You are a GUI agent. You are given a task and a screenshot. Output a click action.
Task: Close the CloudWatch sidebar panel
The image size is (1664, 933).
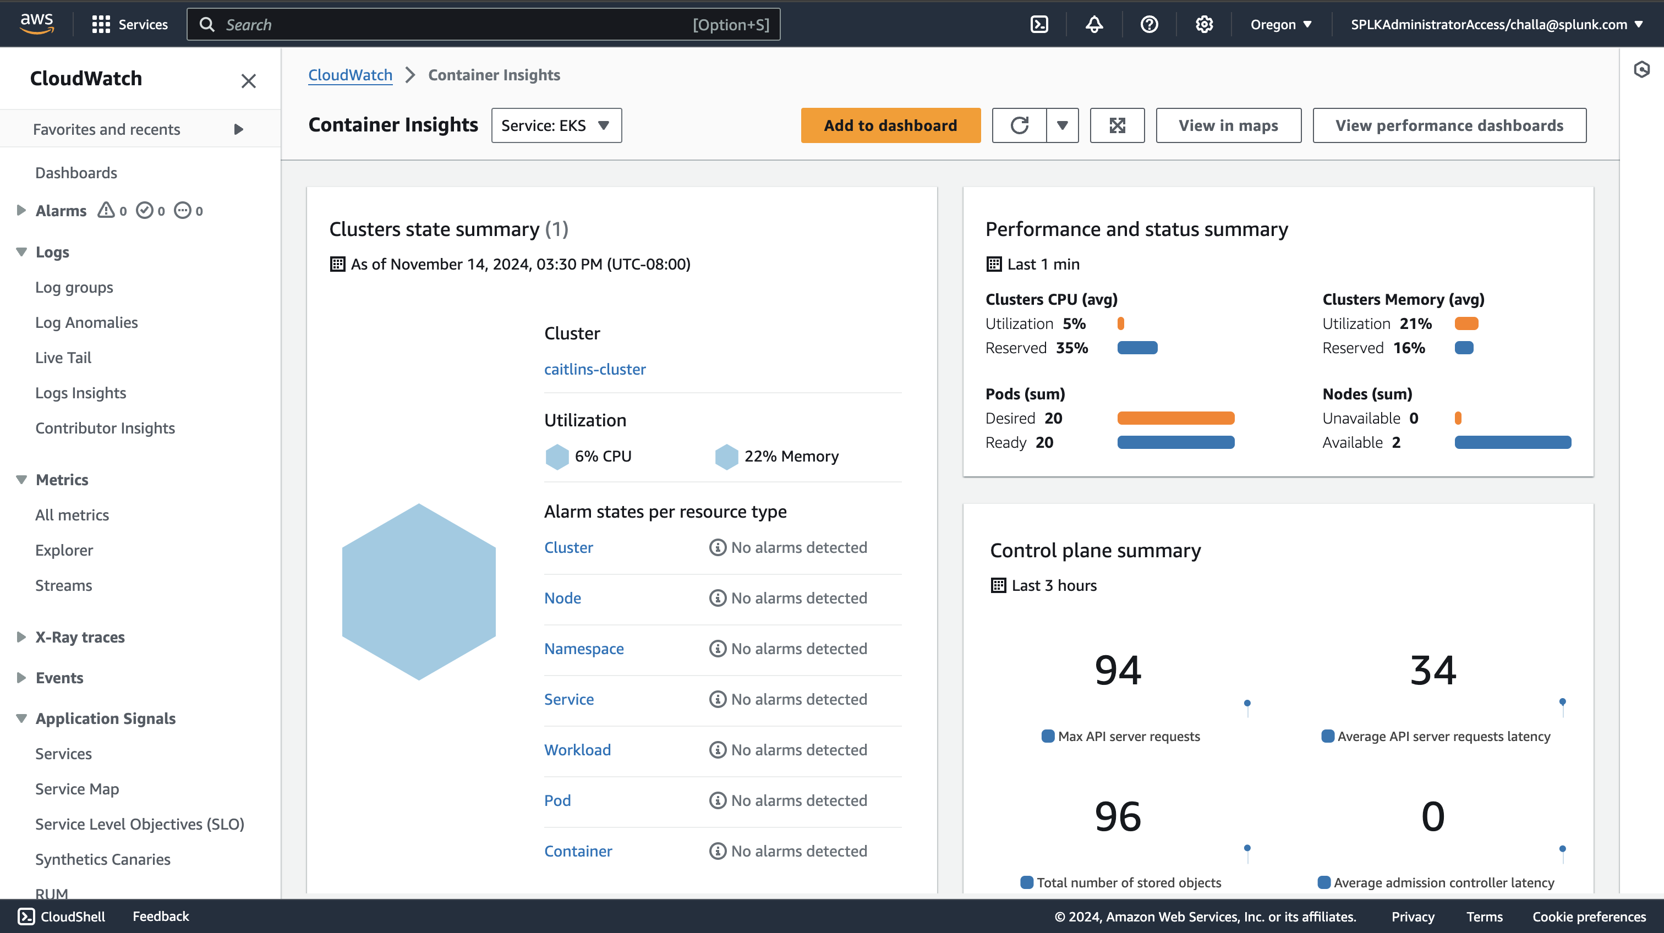click(x=248, y=81)
